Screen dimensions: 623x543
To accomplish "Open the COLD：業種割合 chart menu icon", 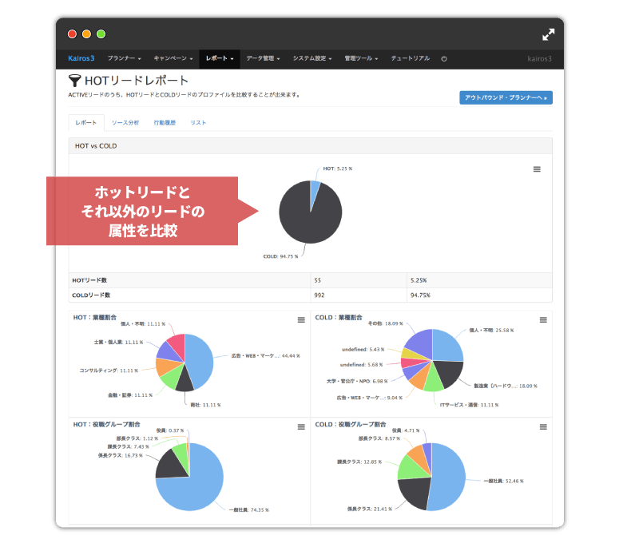I will (543, 319).
